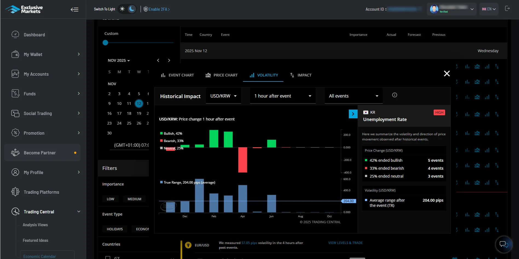The image size is (519, 259).
Task: Expand the All events dropdown
Action: (x=353, y=96)
